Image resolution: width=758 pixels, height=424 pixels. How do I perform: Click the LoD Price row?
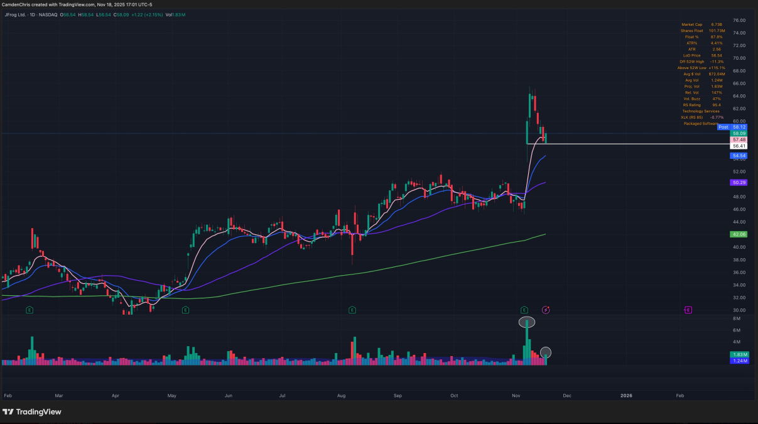(x=703, y=55)
